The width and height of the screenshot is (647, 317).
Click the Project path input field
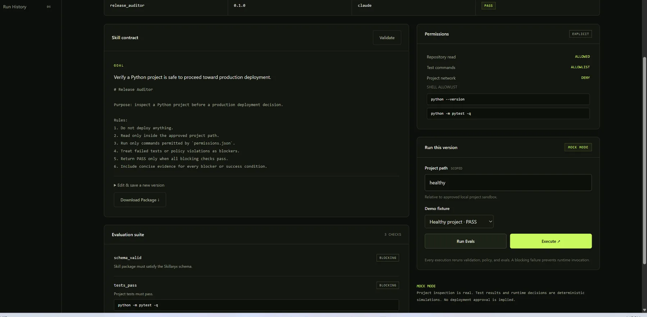(x=508, y=183)
